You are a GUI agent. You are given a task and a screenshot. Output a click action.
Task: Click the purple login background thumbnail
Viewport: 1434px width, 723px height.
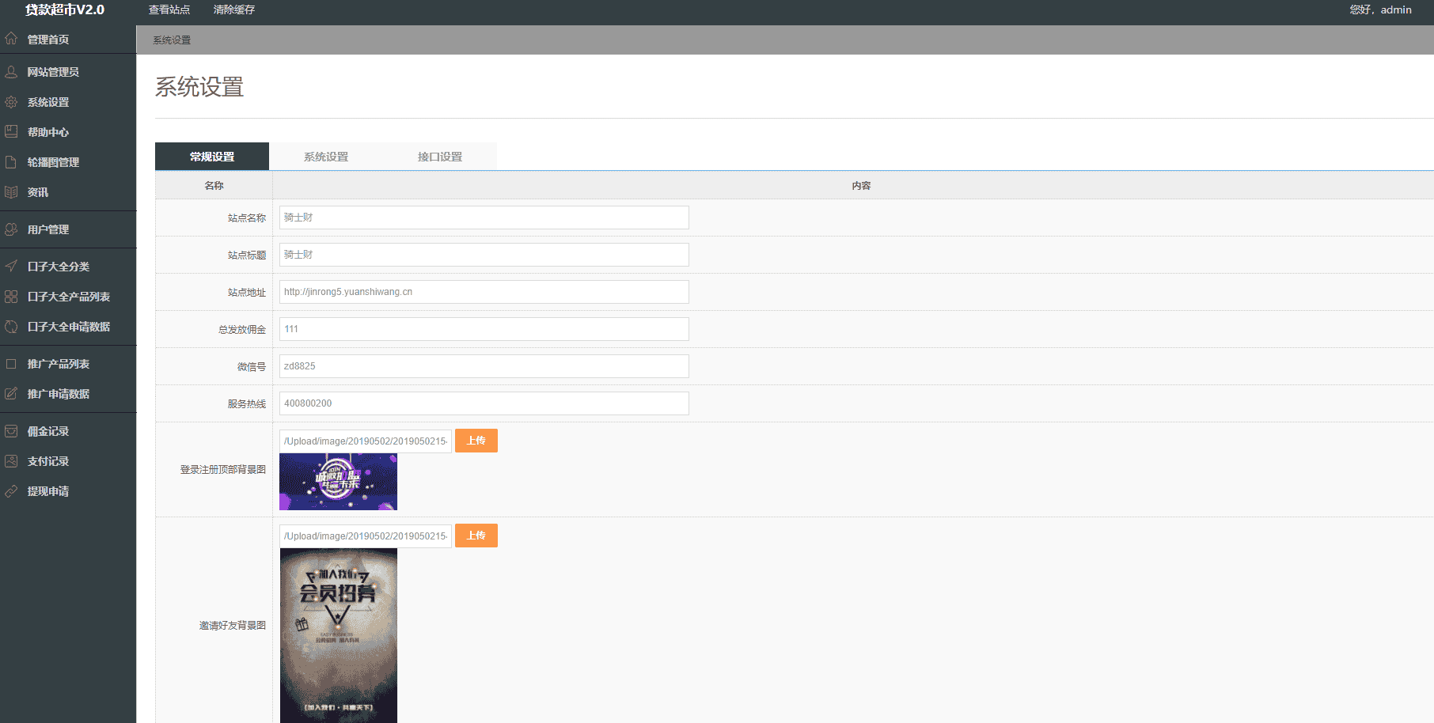[x=338, y=482]
